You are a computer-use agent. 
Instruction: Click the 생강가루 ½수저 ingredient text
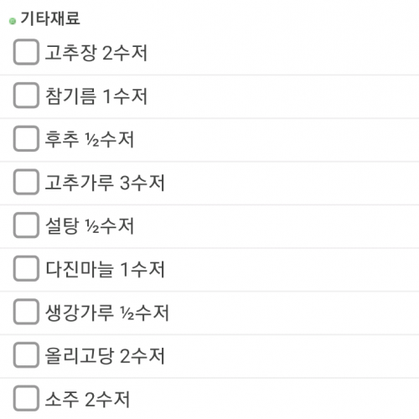[x=107, y=313]
